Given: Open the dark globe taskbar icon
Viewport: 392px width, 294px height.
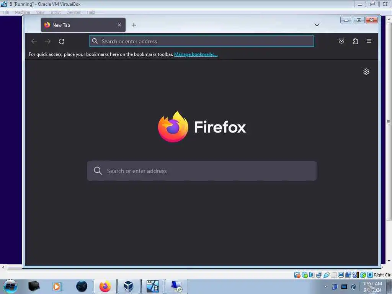Looking at the screenshot, I should click(82, 286).
